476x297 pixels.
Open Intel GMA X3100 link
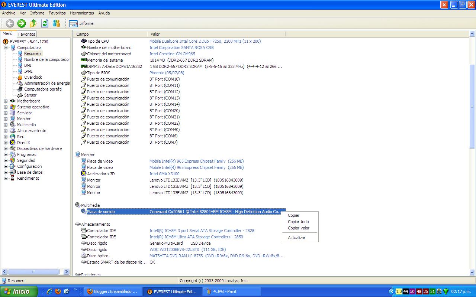tap(164, 174)
